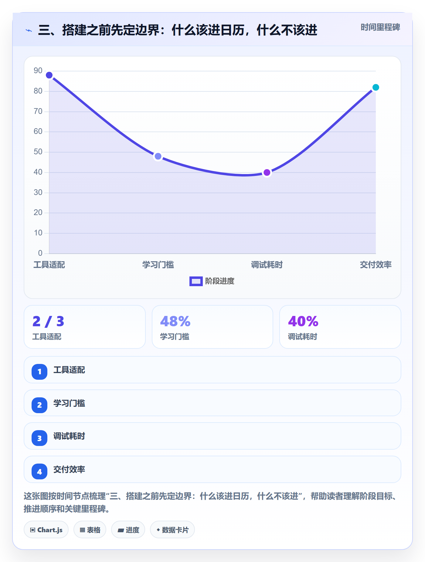
Task: Click the lightning bolt icon beside the title
Action: point(29,30)
